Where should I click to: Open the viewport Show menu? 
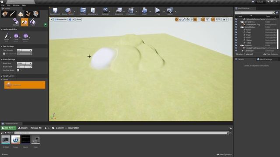click(x=79, y=19)
